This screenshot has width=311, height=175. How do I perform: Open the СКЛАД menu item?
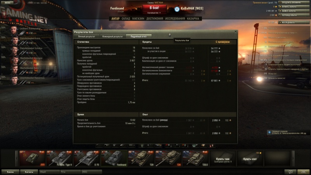tap(126, 18)
